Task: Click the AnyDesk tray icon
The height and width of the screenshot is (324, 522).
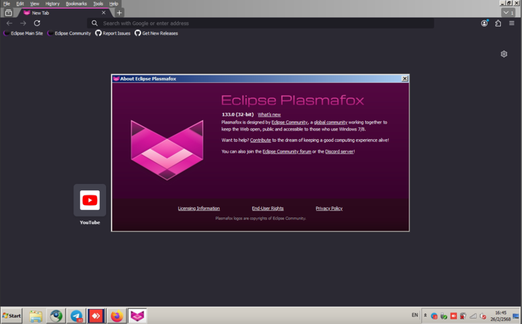Action: click(453, 316)
